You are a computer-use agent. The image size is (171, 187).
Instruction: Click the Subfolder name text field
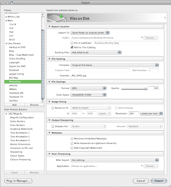click(126, 43)
